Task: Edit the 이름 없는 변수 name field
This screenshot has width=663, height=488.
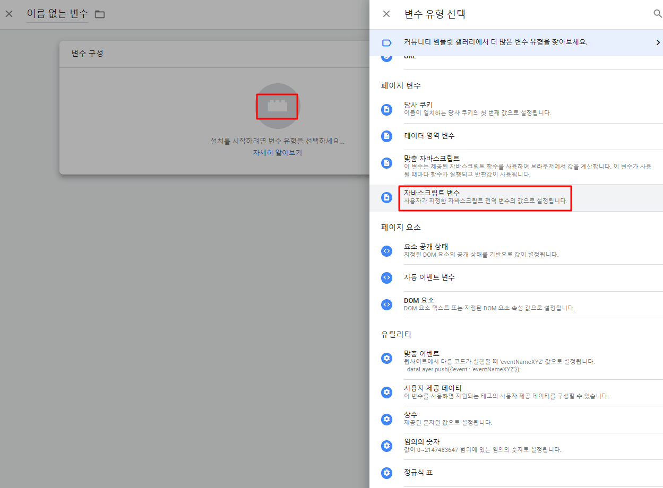Action: [57, 14]
